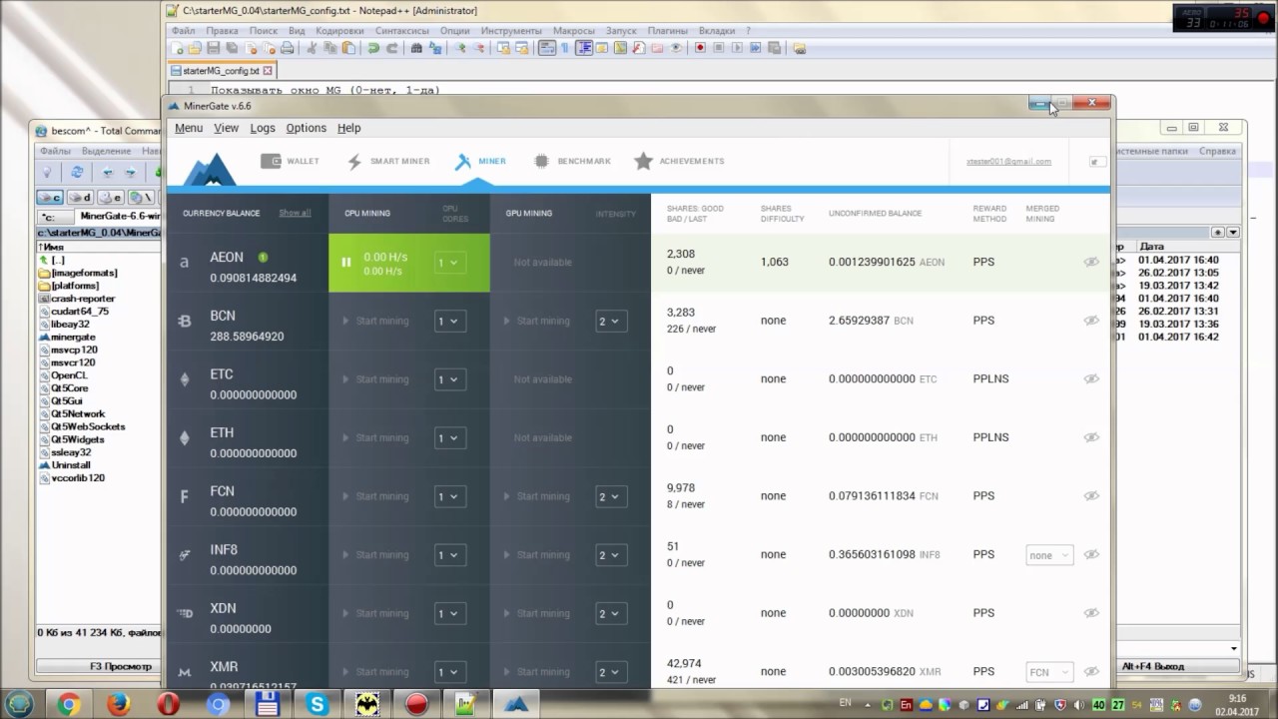Click the Show all currencies link
This screenshot has width=1278, height=719.
(x=295, y=213)
